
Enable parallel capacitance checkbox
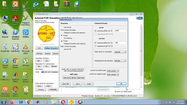click(x=96, y=46)
